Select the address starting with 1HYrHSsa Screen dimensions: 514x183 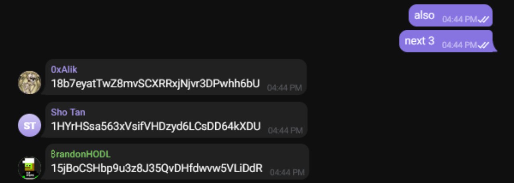coord(156,126)
